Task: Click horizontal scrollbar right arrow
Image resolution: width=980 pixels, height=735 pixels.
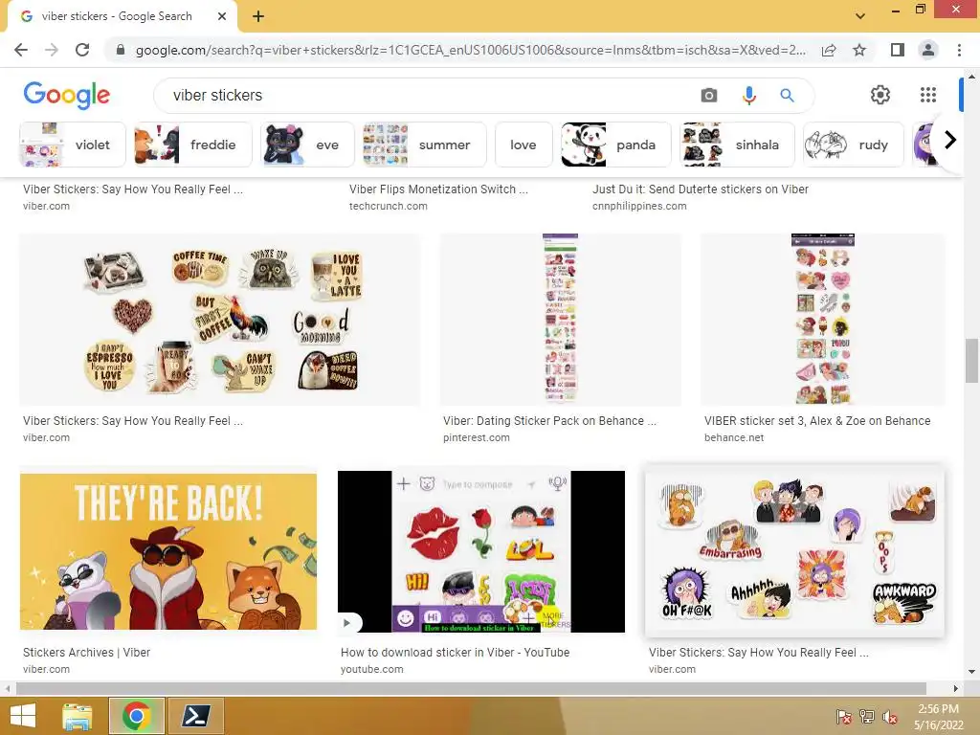Action: (x=956, y=688)
